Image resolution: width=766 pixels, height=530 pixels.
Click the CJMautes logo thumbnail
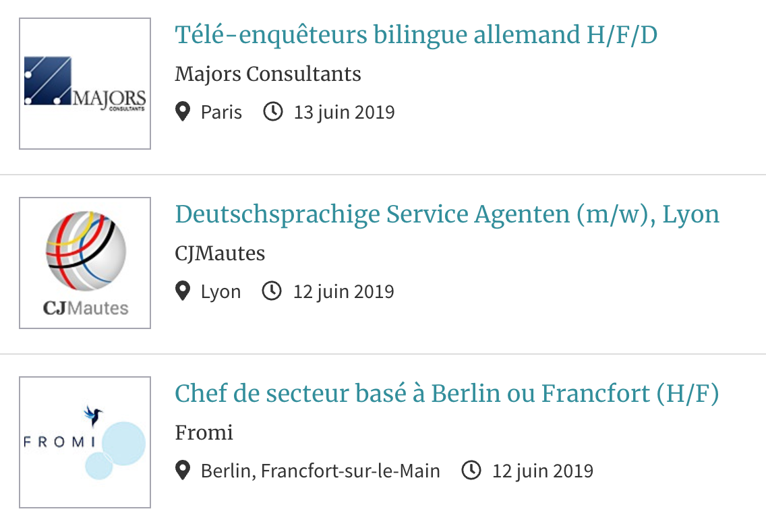[85, 263]
